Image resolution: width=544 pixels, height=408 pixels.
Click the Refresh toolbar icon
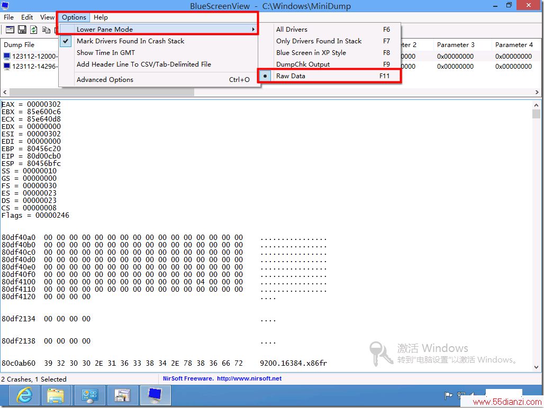pos(34,30)
